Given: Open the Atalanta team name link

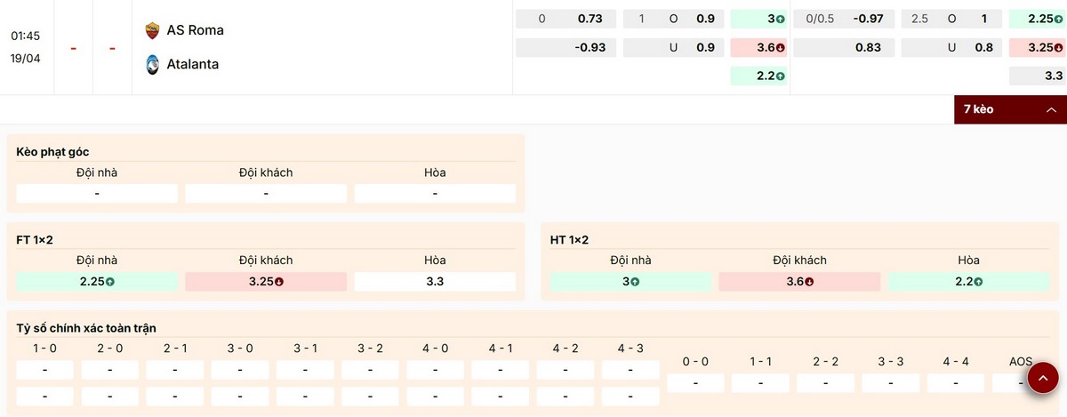Looking at the screenshot, I should pos(192,64).
